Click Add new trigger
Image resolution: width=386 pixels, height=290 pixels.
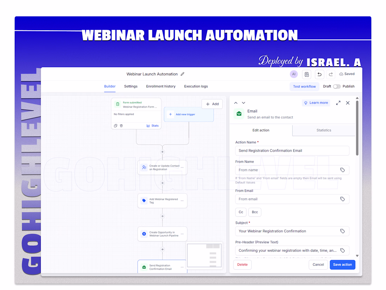189,115
